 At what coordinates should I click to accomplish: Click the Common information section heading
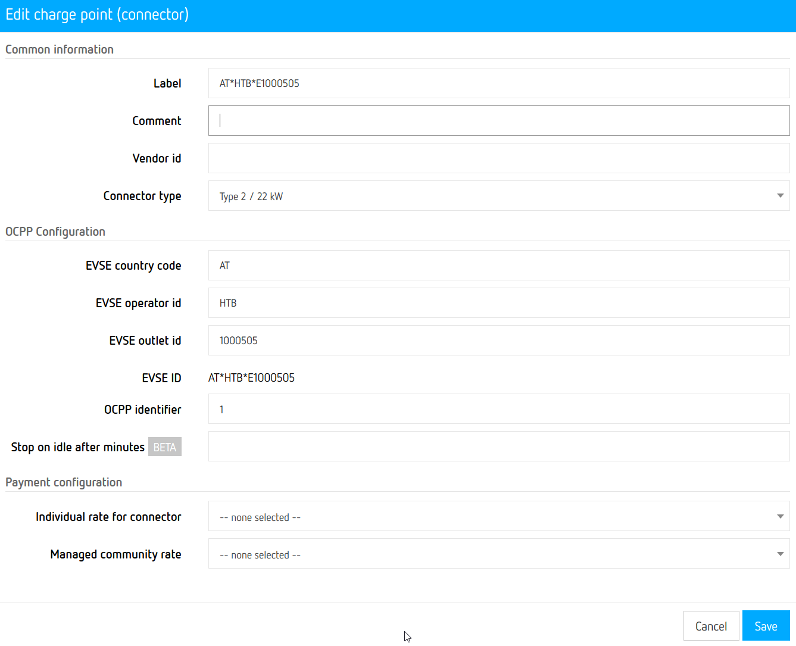point(60,49)
